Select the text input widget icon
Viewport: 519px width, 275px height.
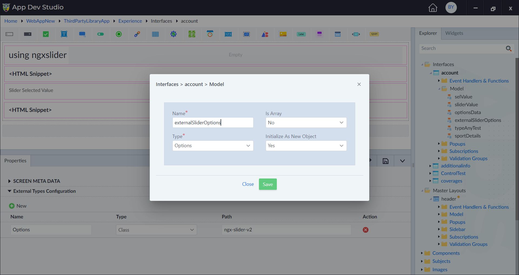(x=9, y=34)
